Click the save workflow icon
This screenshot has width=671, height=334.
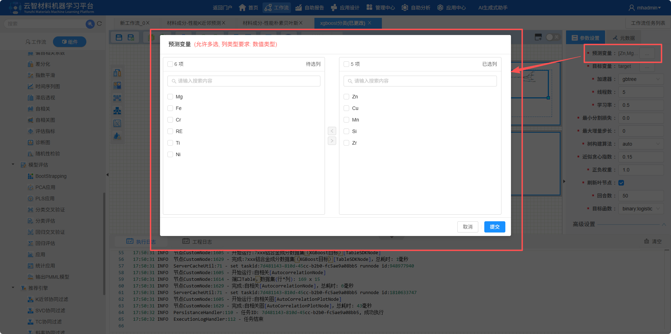coord(119,37)
